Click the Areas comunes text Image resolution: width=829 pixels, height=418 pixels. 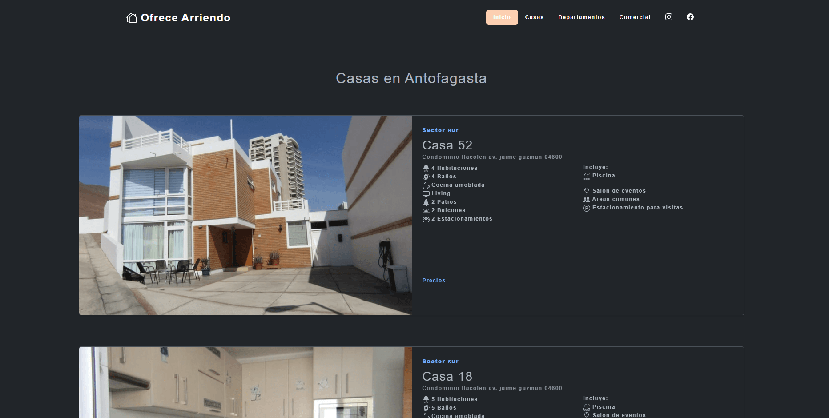tap(616, 199)
